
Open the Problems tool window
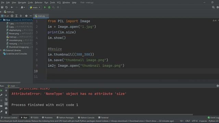(47, 118)
